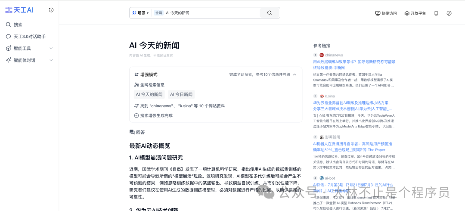Viewport: 465px width, 211px height.
Task: Click the "内容由 AI 生成" disclaimer text
Action: [x=151, y=55]
